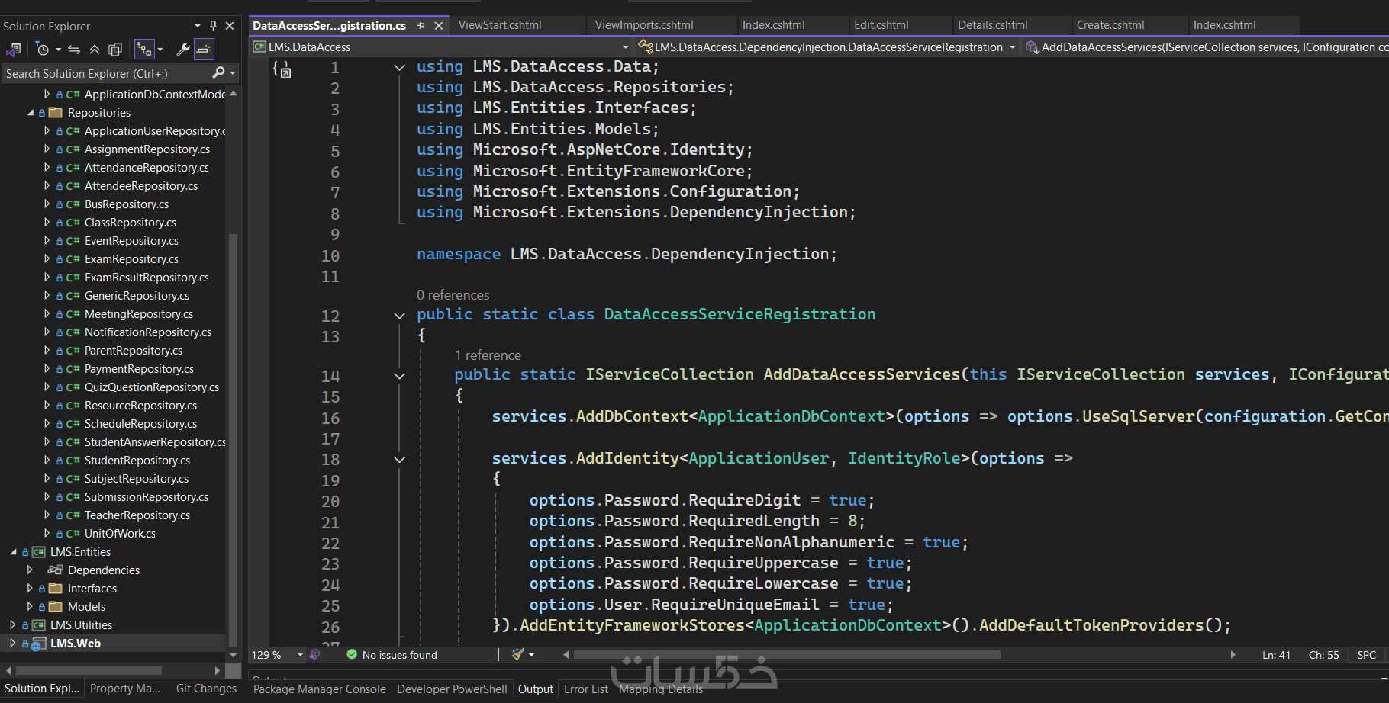Click the editor horizontal scrollbar thumb
The height and width of the screenshot is (703, 1389).
[x=786, y=654]
